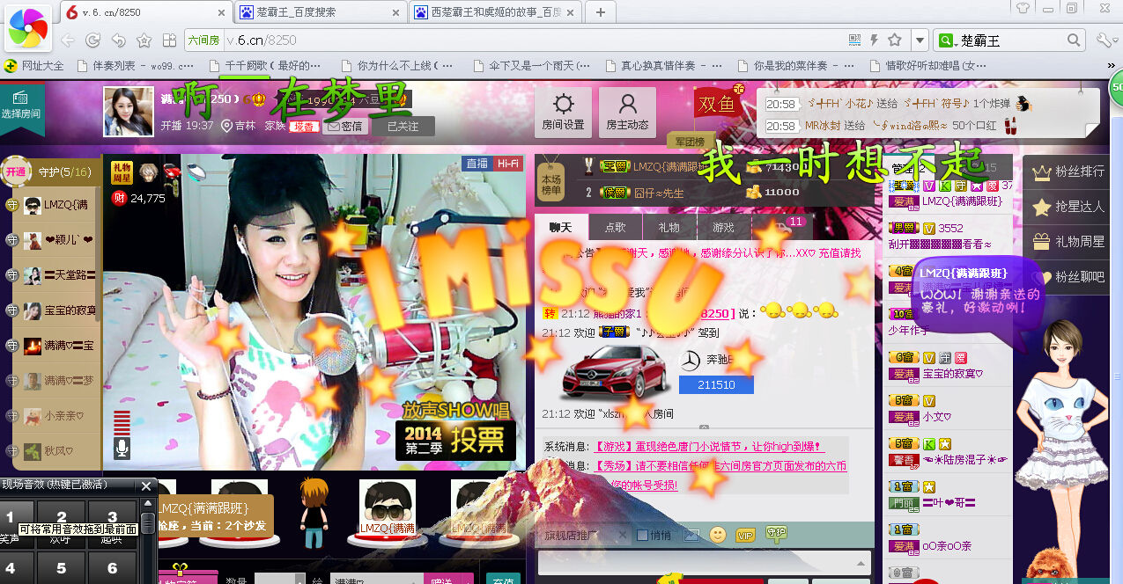
Task: Reload the page with the refresh icon
Action: (92, 40)
